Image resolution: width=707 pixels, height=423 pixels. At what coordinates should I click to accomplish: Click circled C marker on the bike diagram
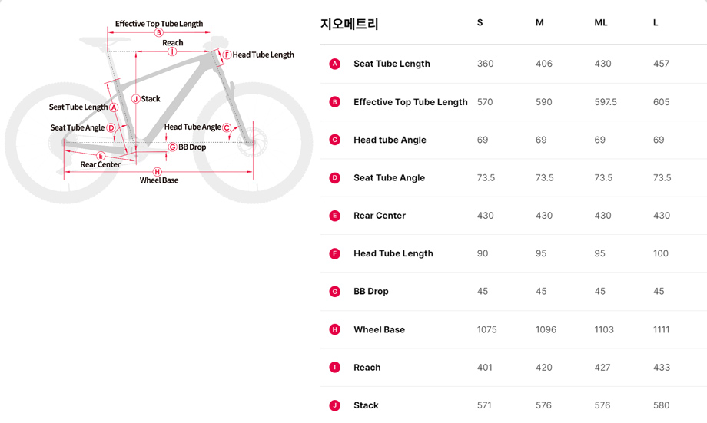pyautogui.click(x=227, y=127)
